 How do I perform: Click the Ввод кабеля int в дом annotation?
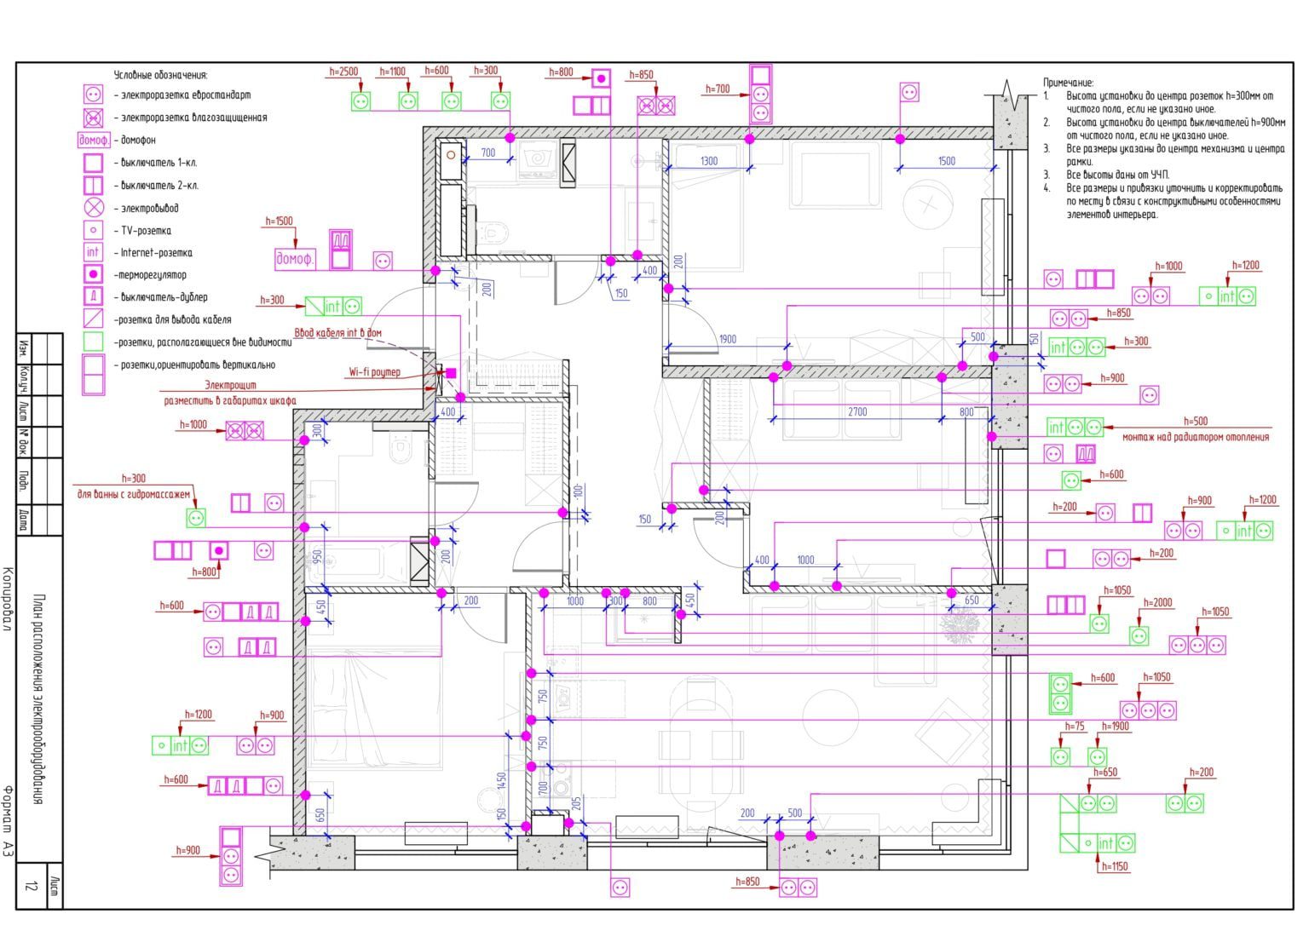pos(338,333)
